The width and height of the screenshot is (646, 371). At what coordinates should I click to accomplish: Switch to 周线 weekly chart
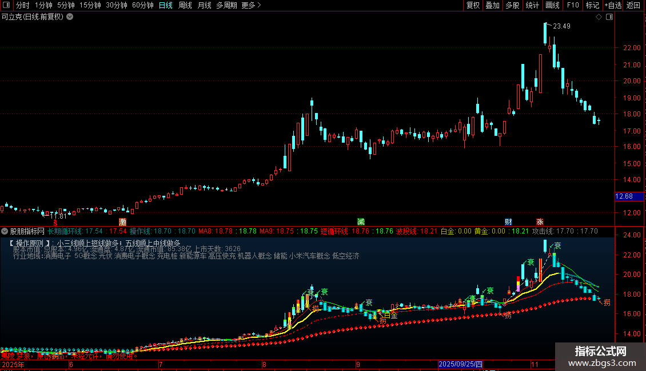[x=185, y=5]
